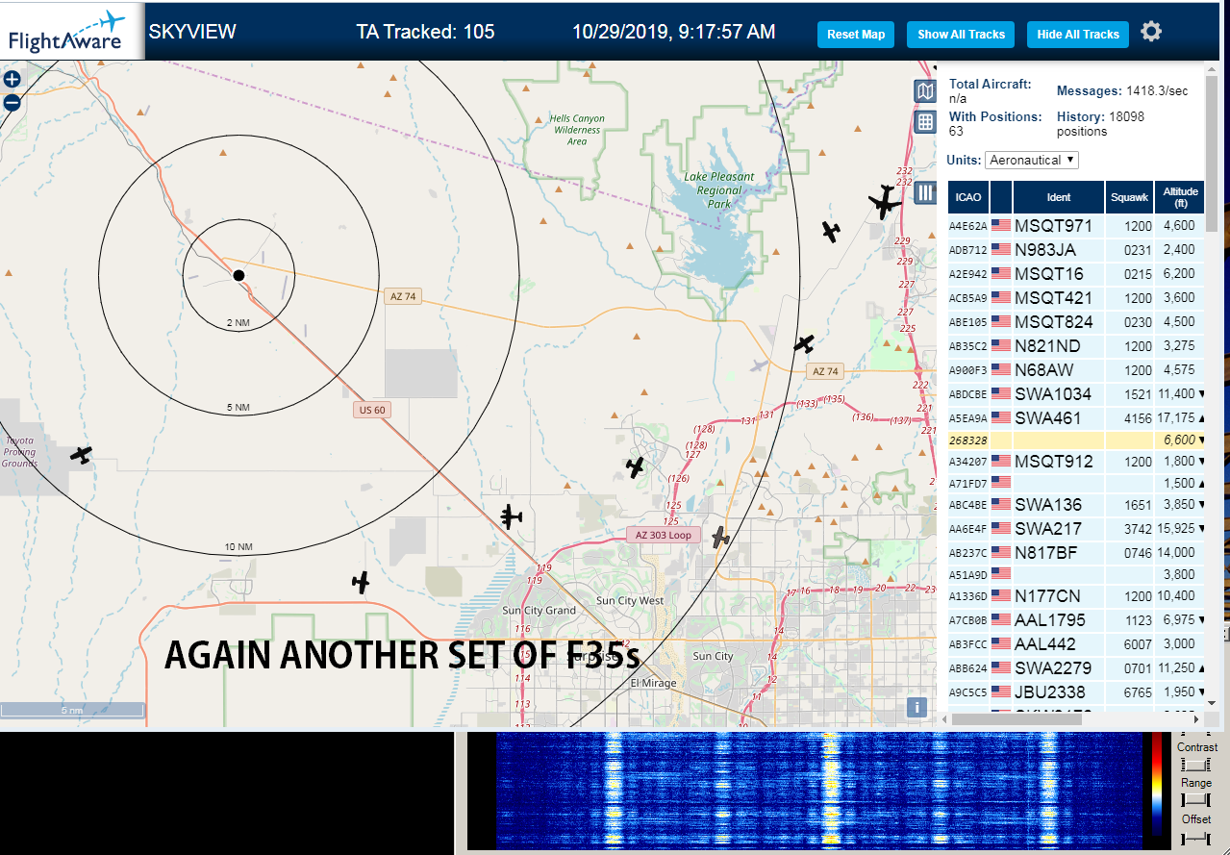
Task: Sort table by Altitude (ft) column header
Action: click(x=1179, y=197)
